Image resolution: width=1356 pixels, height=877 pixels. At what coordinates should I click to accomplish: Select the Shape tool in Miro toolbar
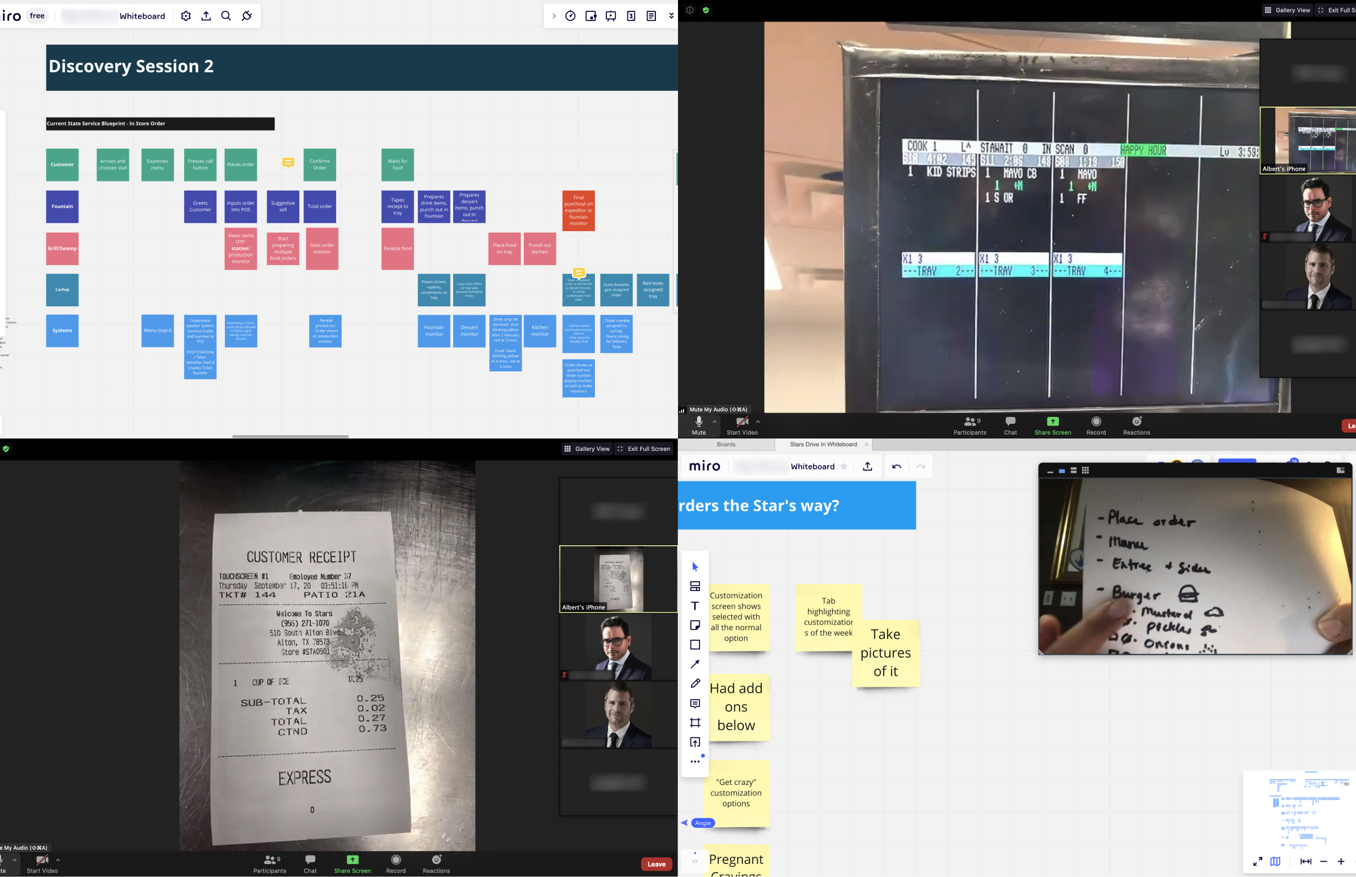click(x=695, y=645)
